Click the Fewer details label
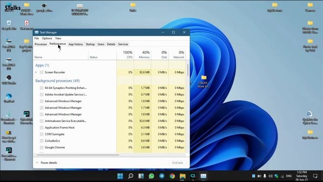Viewport: 323px width, 182px height. pos(49,163)
